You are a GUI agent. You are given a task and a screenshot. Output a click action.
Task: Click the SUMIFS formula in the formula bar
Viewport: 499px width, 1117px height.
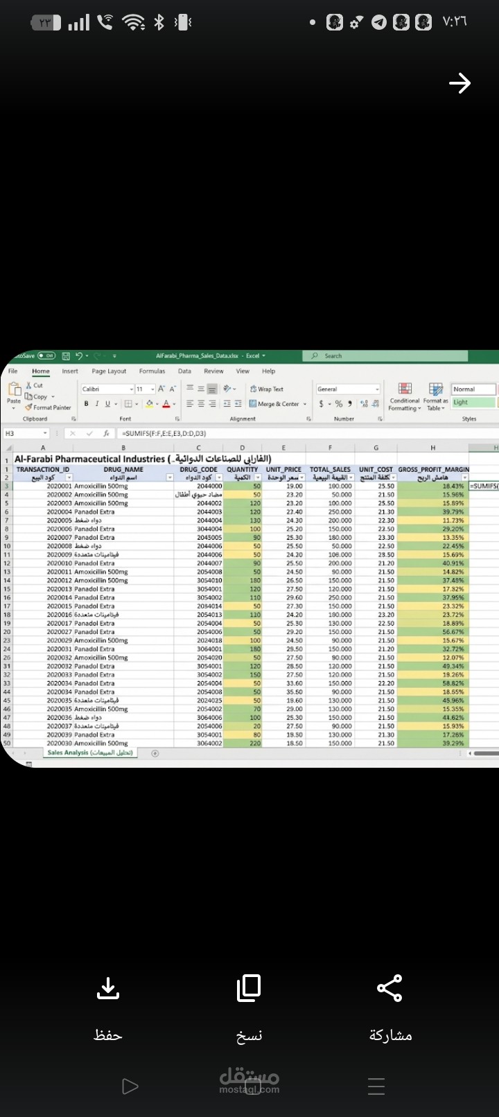coord(164,433)
